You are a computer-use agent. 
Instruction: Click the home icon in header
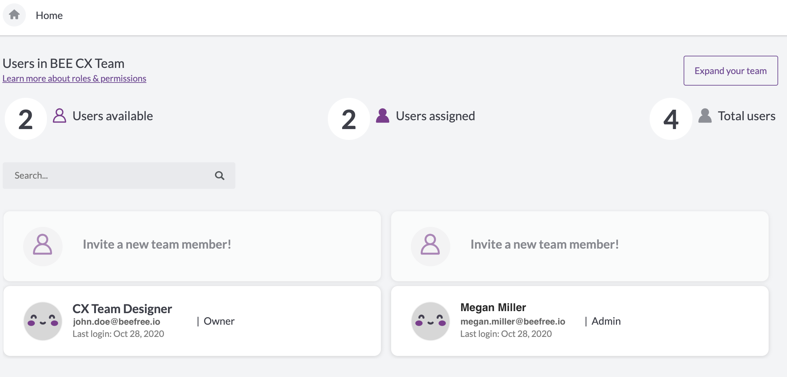14,15
